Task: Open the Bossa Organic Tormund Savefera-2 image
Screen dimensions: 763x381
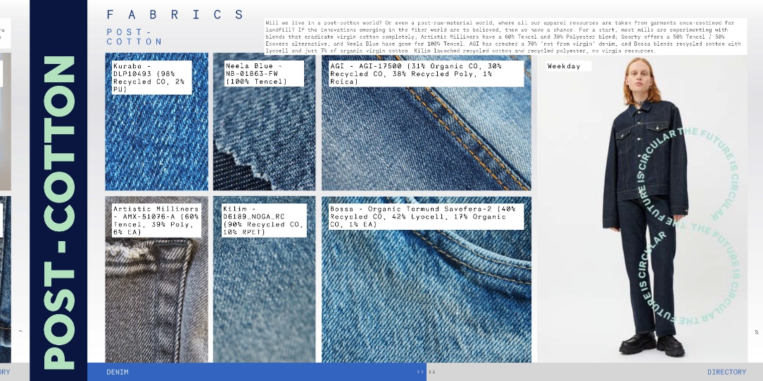Action: [427, 280]
